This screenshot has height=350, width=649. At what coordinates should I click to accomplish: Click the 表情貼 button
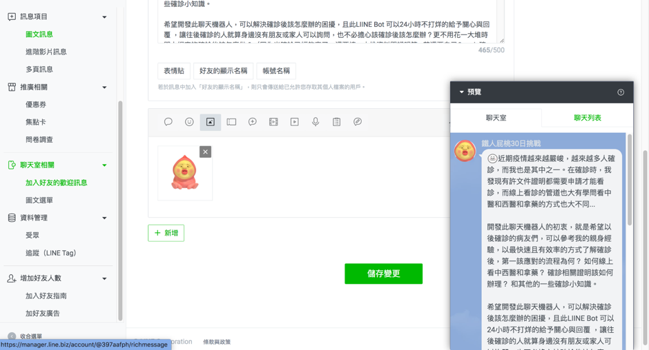(174, 71)
